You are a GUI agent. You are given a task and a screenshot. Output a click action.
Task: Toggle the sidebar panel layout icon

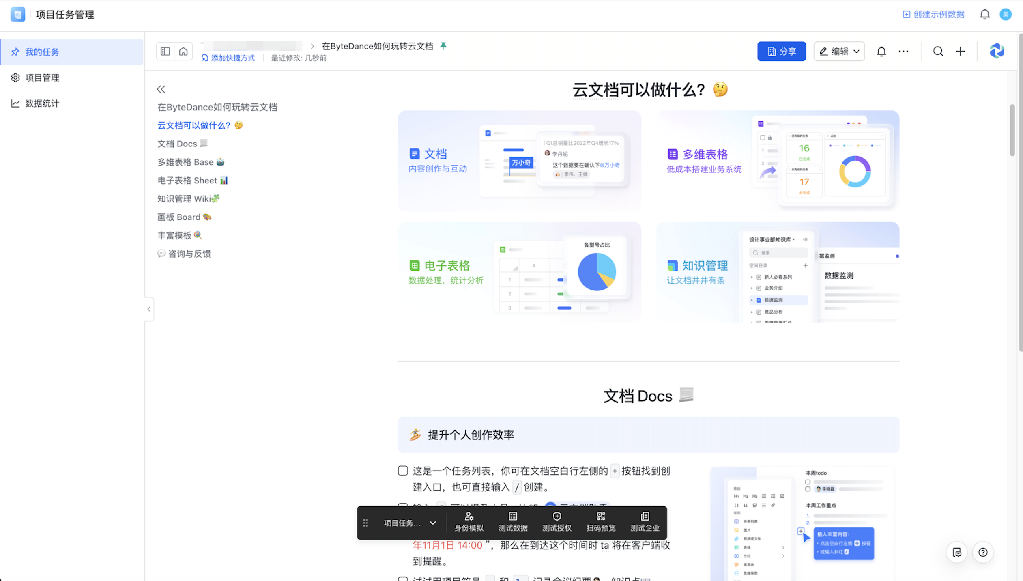coord(165,52)
